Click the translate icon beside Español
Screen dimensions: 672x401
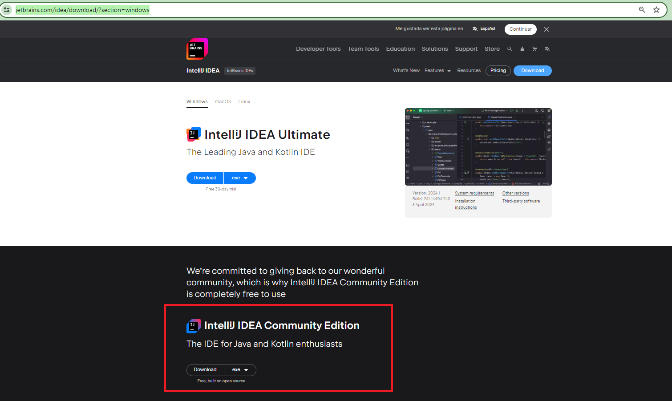(475, 29)
